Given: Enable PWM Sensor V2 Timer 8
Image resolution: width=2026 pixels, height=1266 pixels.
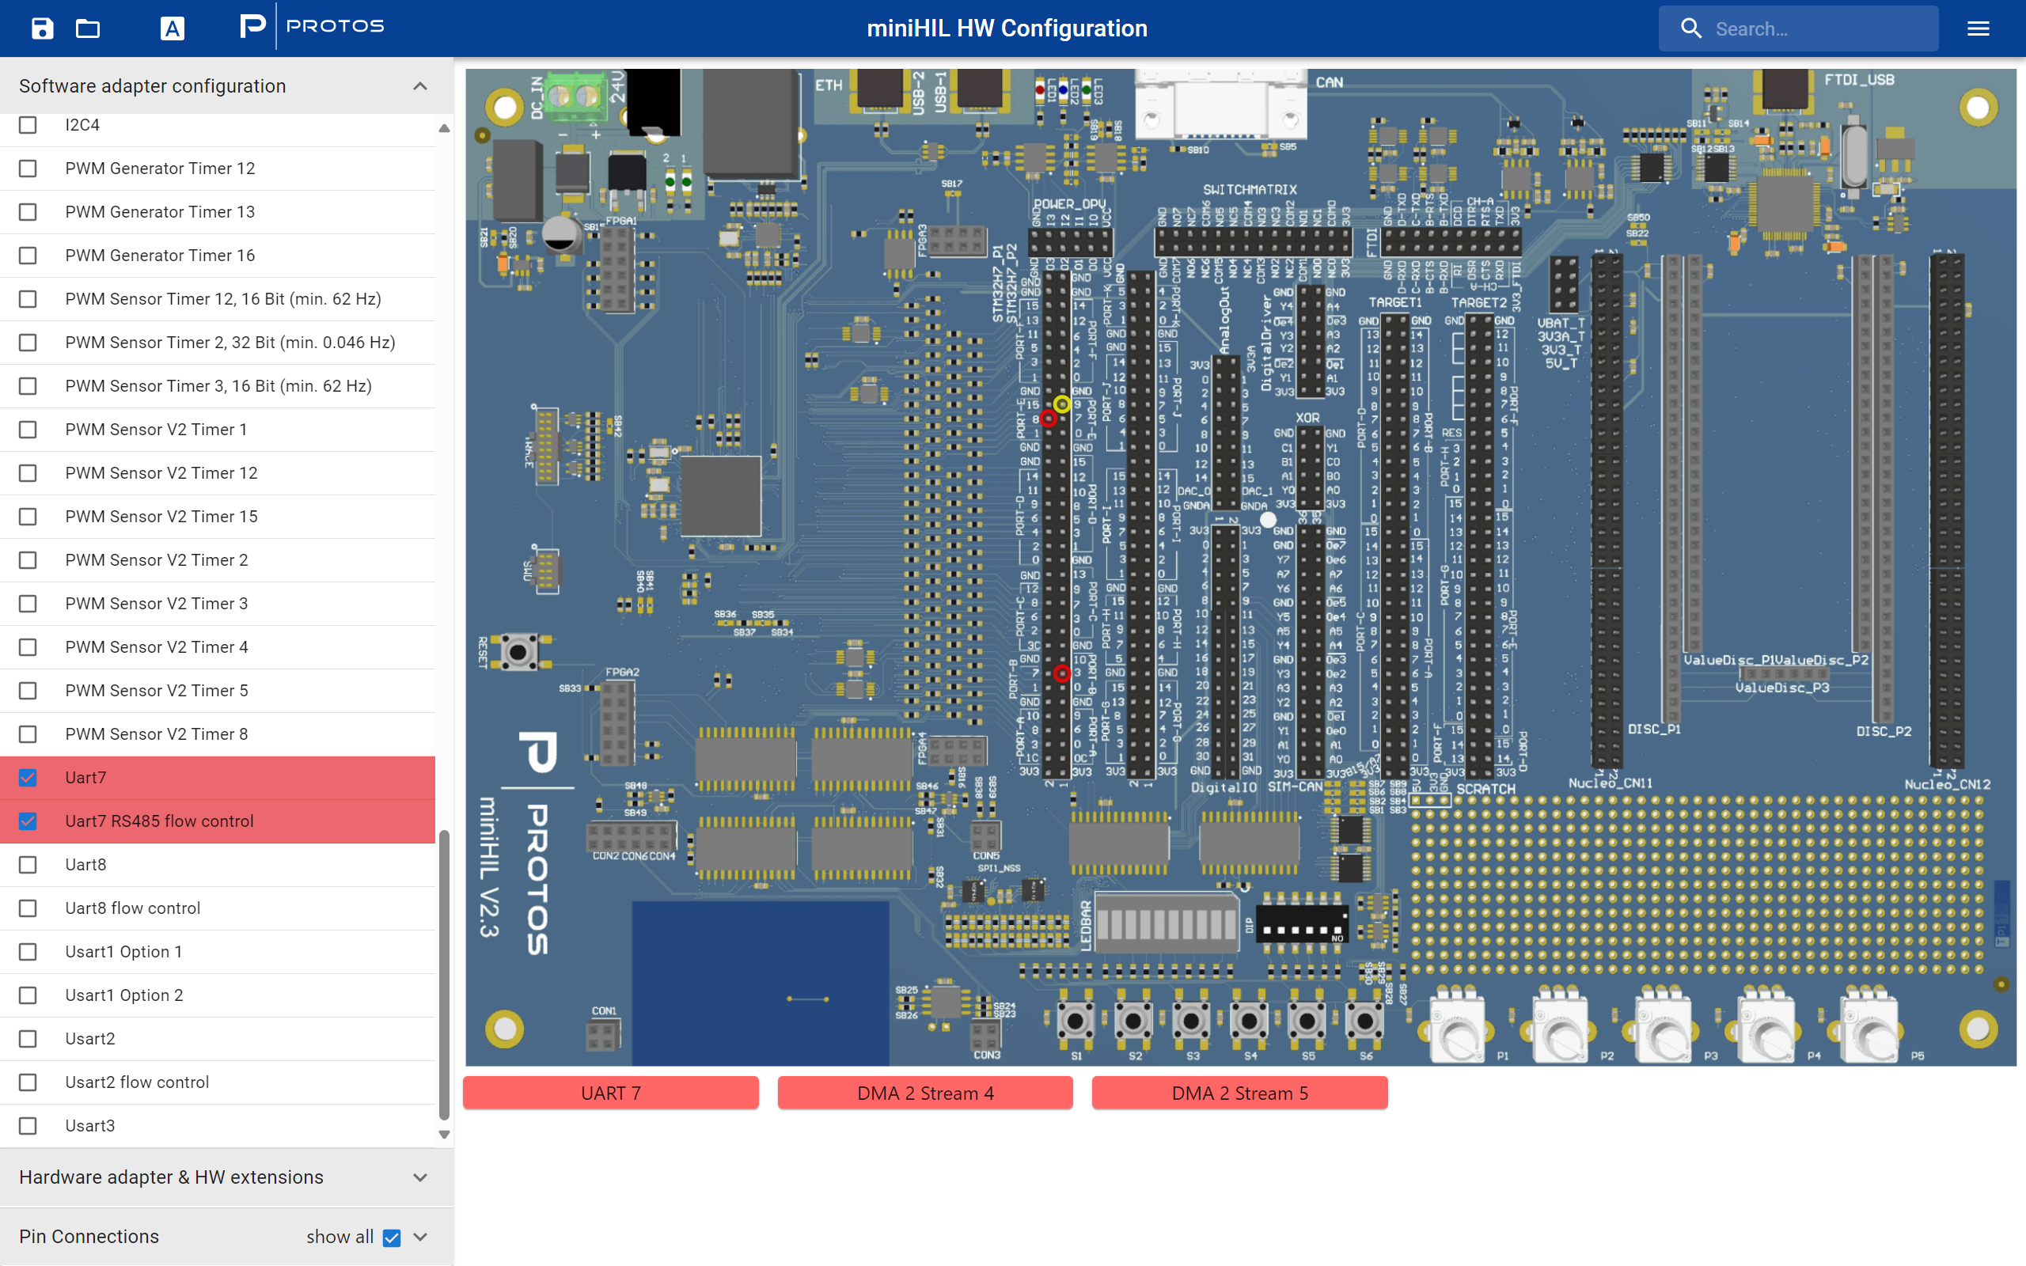Looking at the screenshot, I should 28,734.
